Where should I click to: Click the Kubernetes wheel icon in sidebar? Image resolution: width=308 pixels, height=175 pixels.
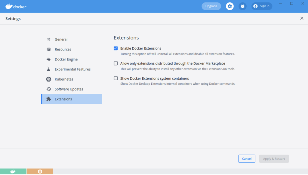[48, 79]
